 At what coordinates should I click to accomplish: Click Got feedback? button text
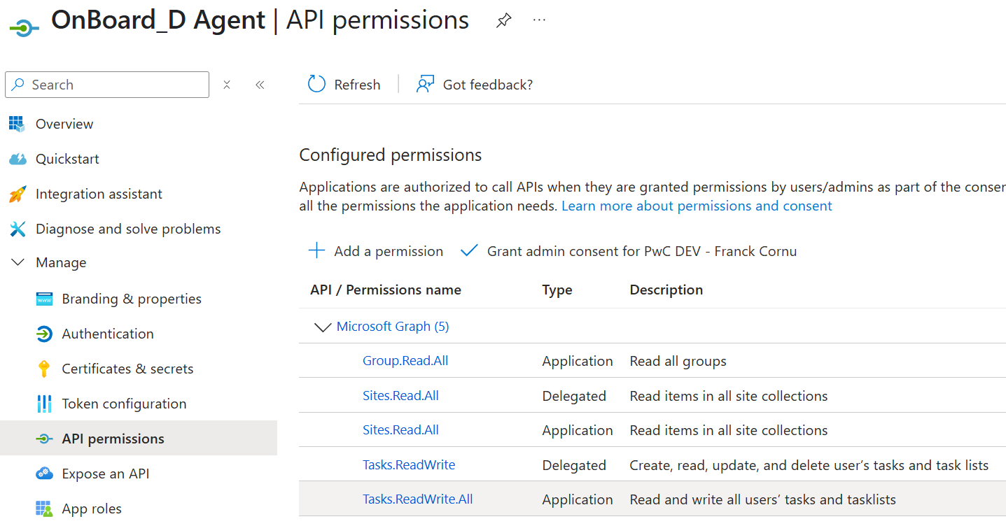pos(488,85)
